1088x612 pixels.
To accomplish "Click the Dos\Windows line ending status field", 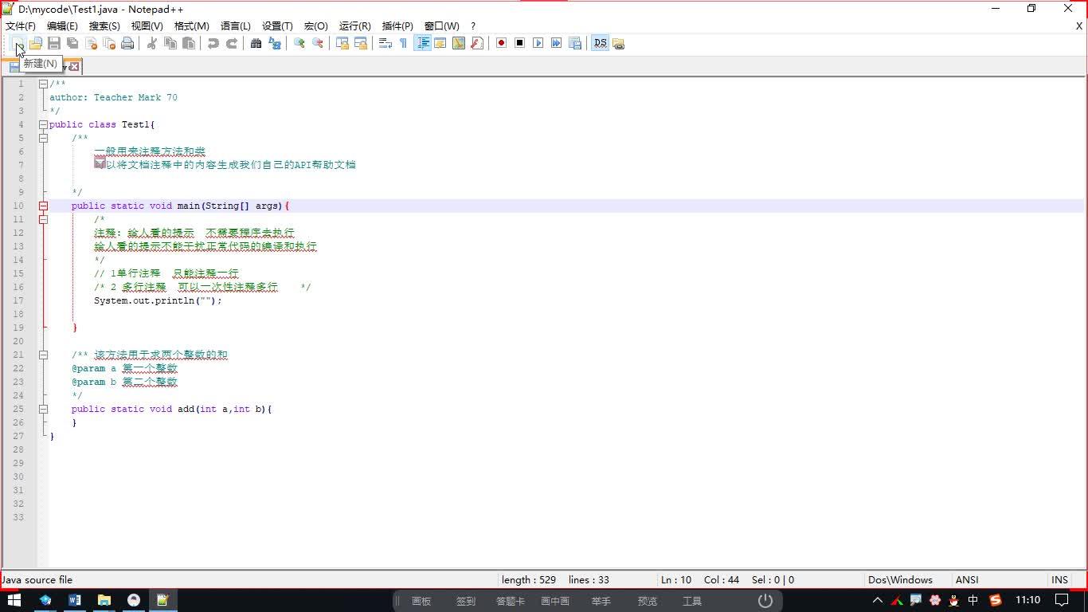I will click(x=909, y=580).
